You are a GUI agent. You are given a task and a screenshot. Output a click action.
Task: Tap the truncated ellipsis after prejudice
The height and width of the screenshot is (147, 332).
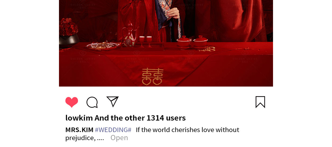pos(100,138)
